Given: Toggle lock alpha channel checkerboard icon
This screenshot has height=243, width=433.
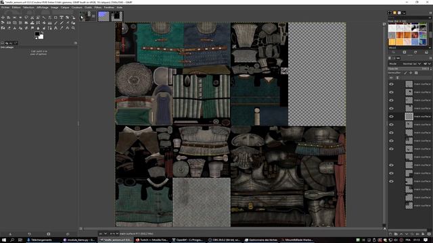Looking at the screenshot, I should click(x=416, y=73).
